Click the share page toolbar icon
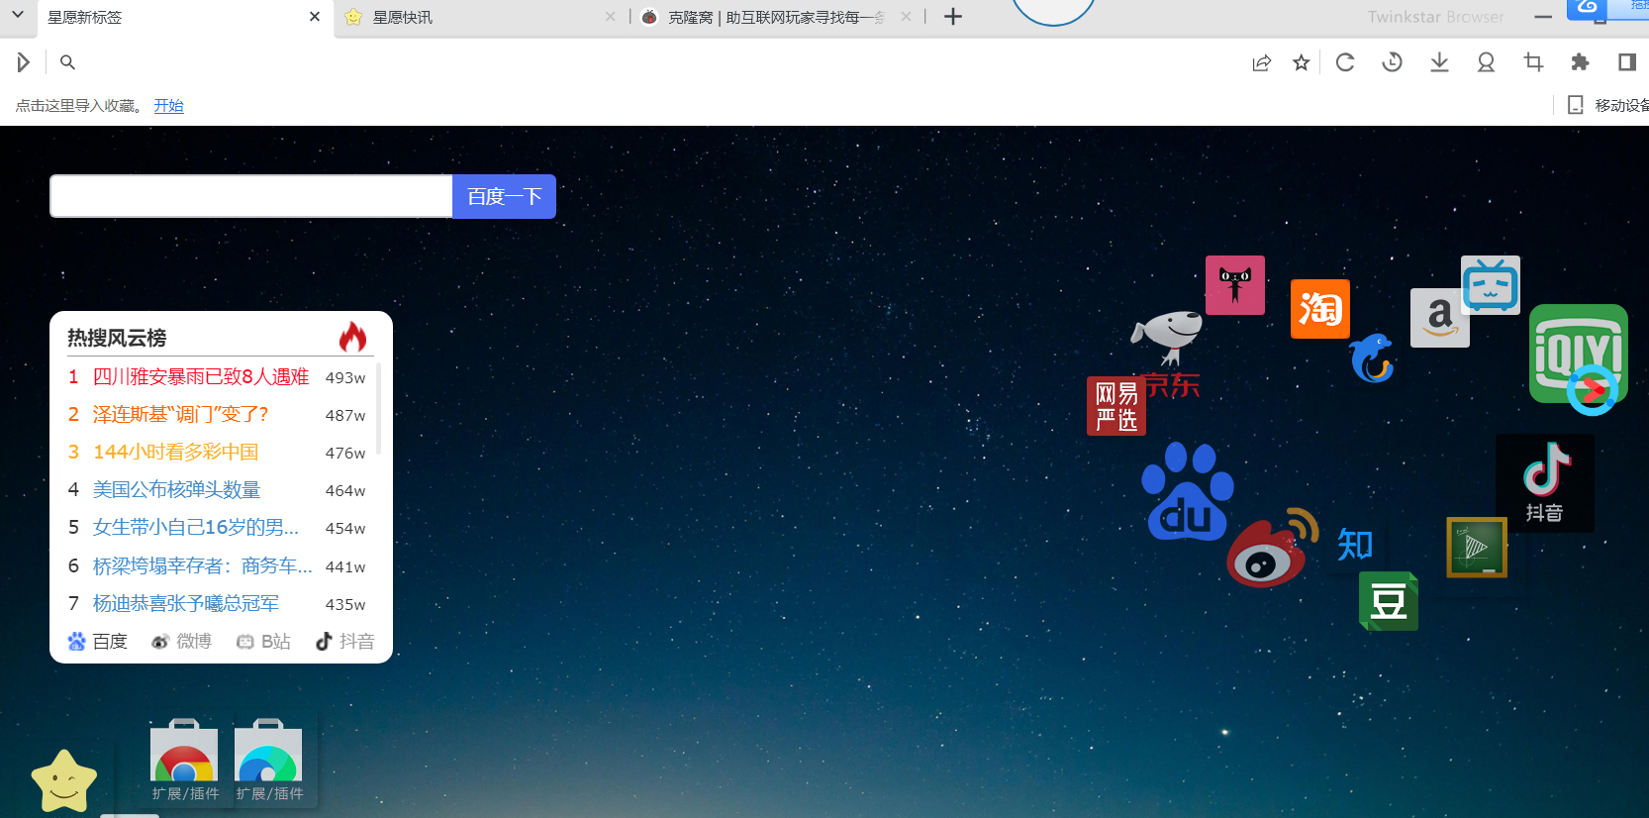1649x818 pixels. pyautogui.click(x=1261, y=63)
